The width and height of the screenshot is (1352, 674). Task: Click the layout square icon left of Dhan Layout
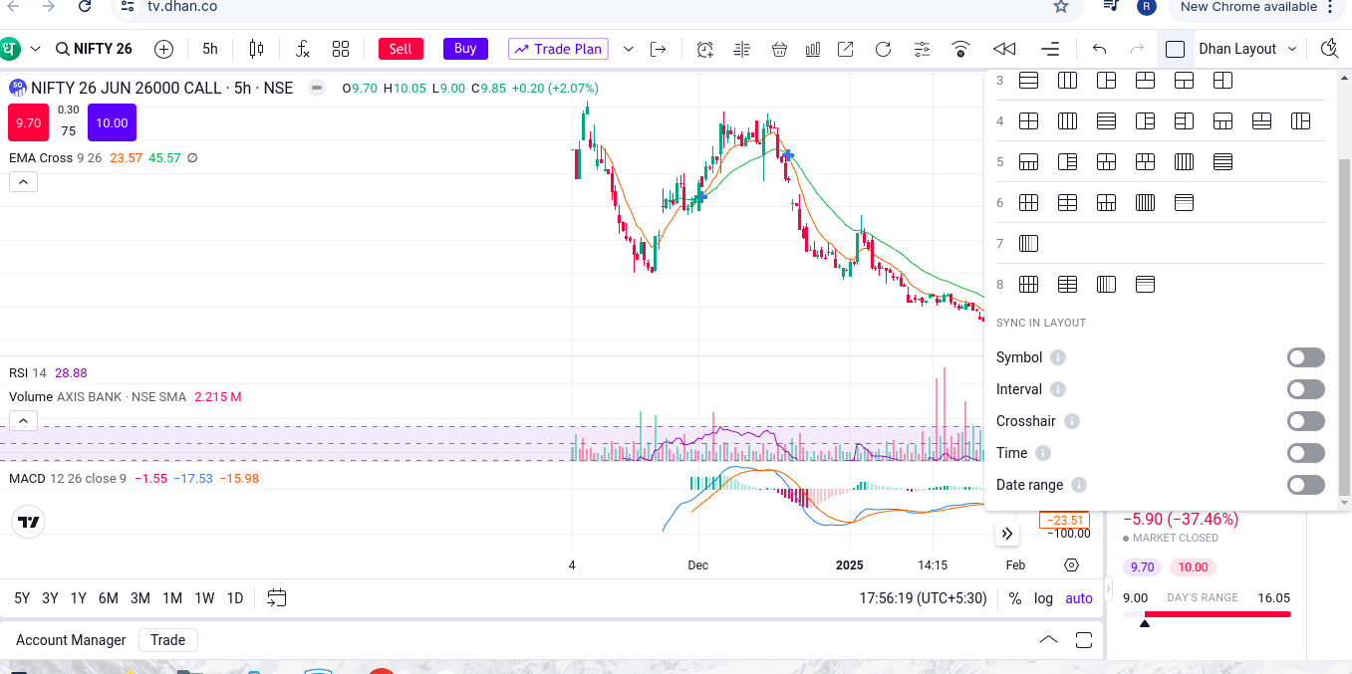click(1176, 49)
